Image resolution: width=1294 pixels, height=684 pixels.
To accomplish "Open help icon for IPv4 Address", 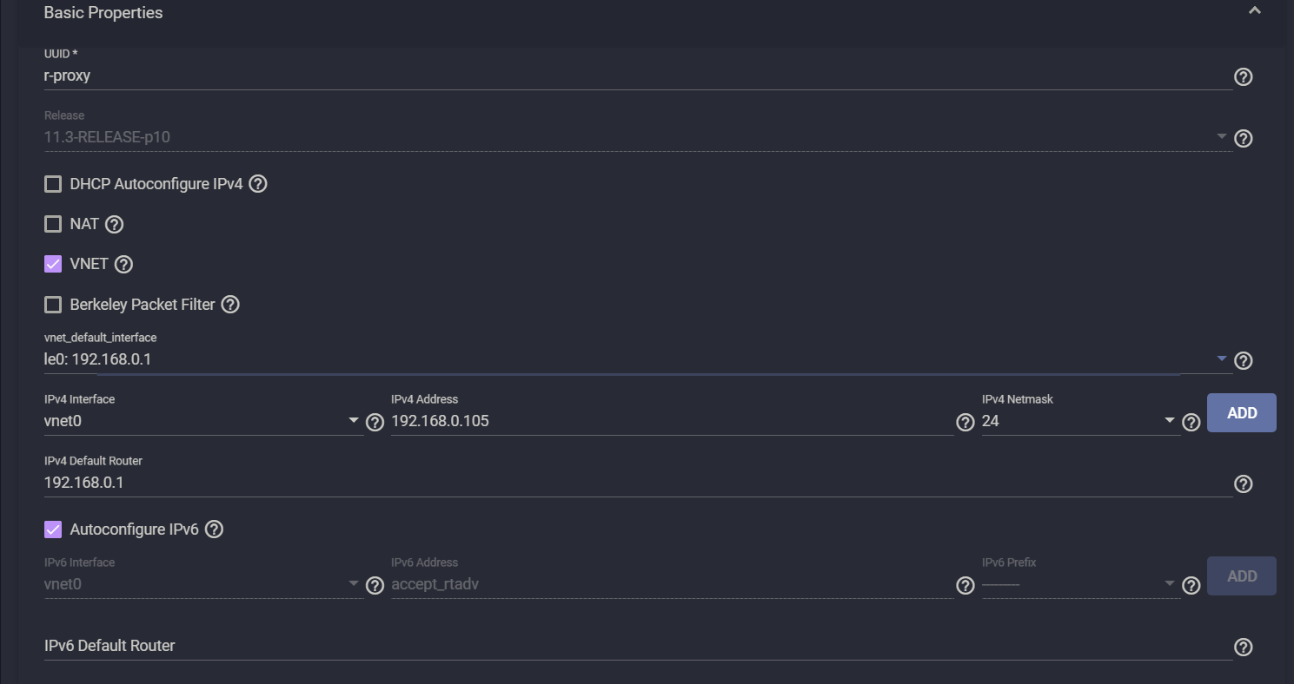I will [x=965, y=422].
